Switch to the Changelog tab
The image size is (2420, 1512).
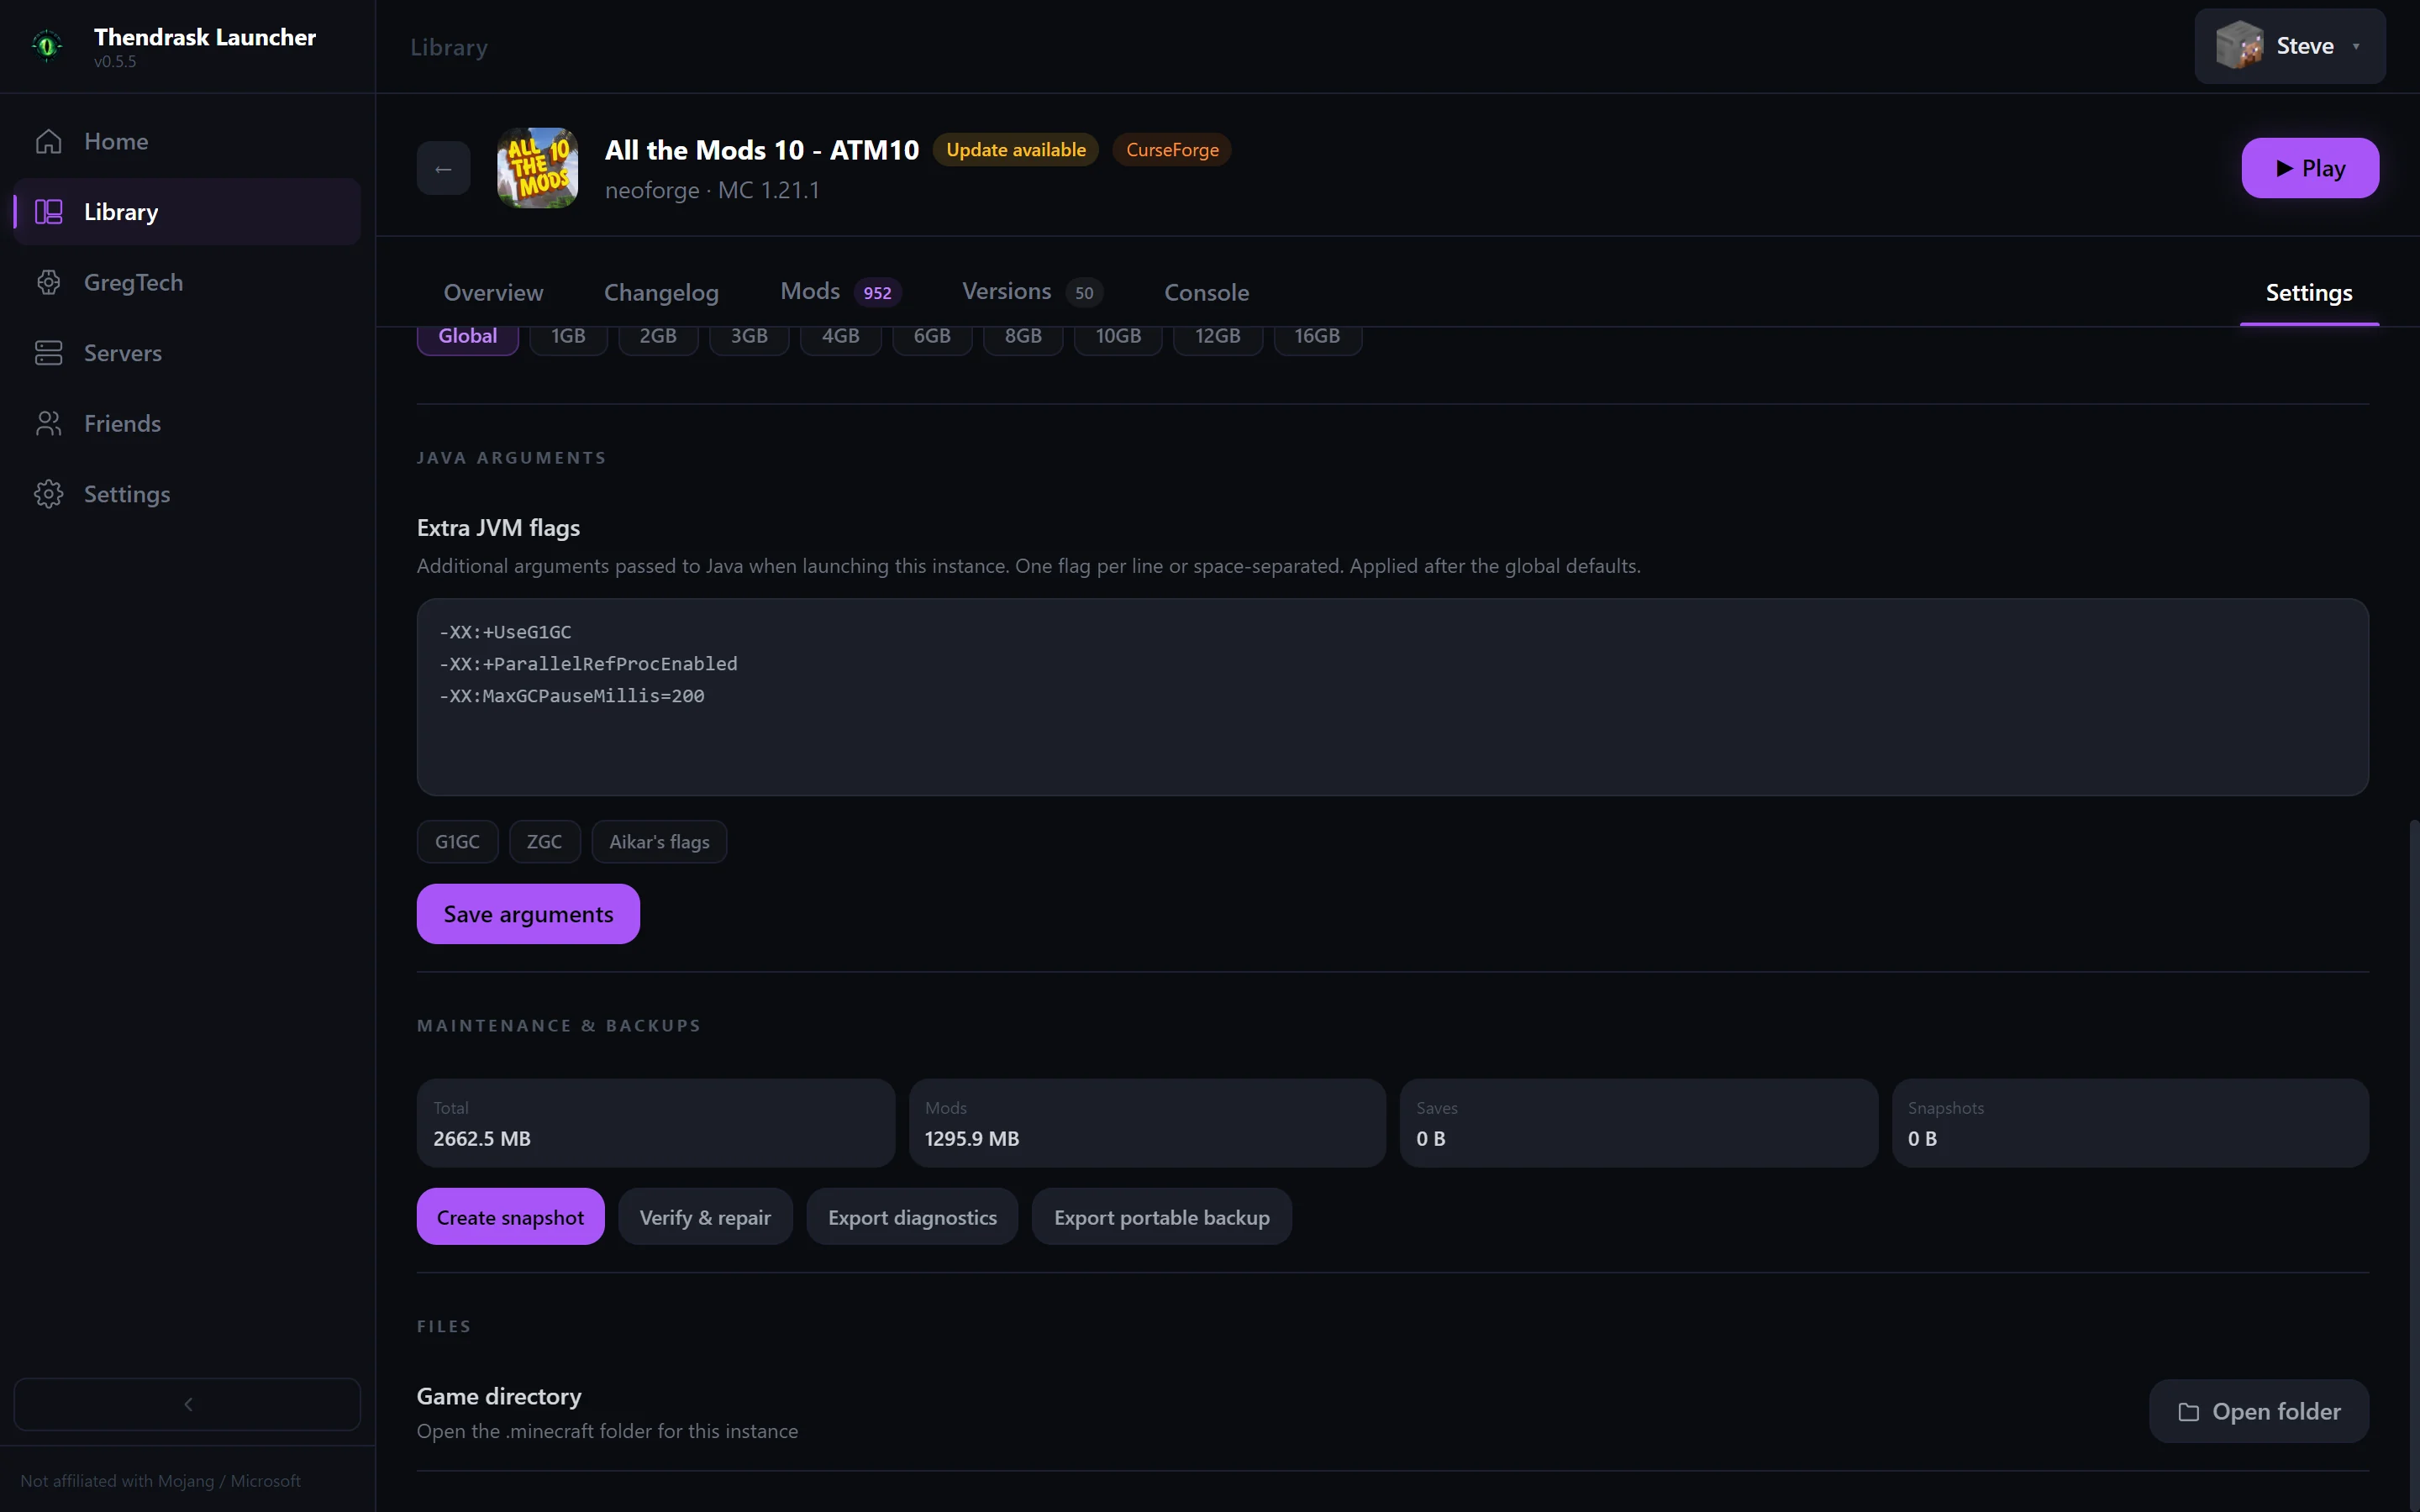(x=661, y=292)
